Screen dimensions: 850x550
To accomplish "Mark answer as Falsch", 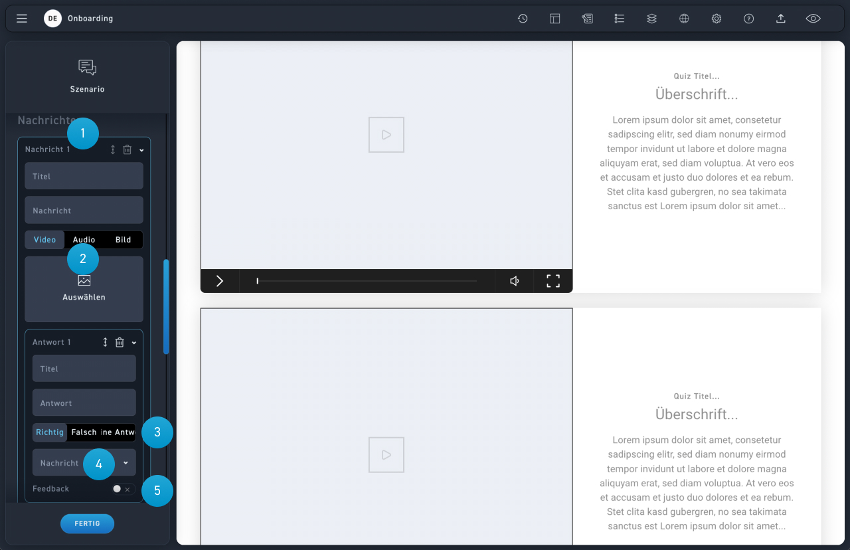I will [x=84, y=432].
